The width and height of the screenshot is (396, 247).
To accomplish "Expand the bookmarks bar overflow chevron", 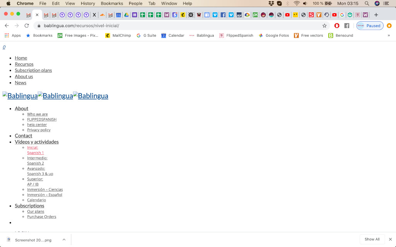I will coord(389,36).
